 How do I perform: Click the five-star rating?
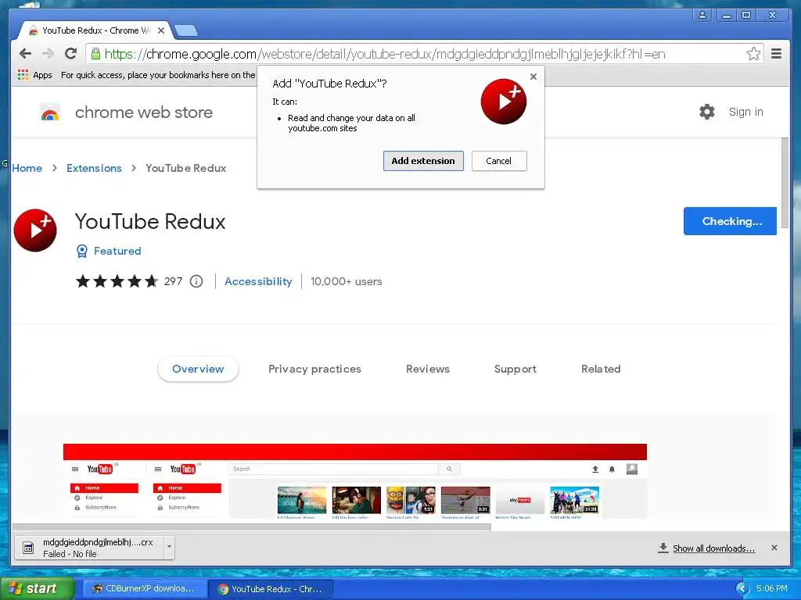coord(117,281)
